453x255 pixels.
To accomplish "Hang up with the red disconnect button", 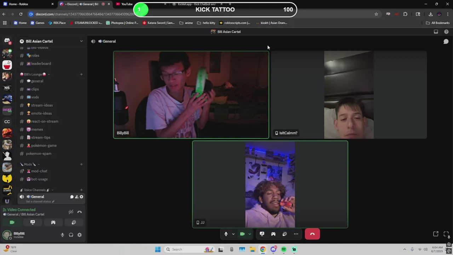I will tap(312, 234).
